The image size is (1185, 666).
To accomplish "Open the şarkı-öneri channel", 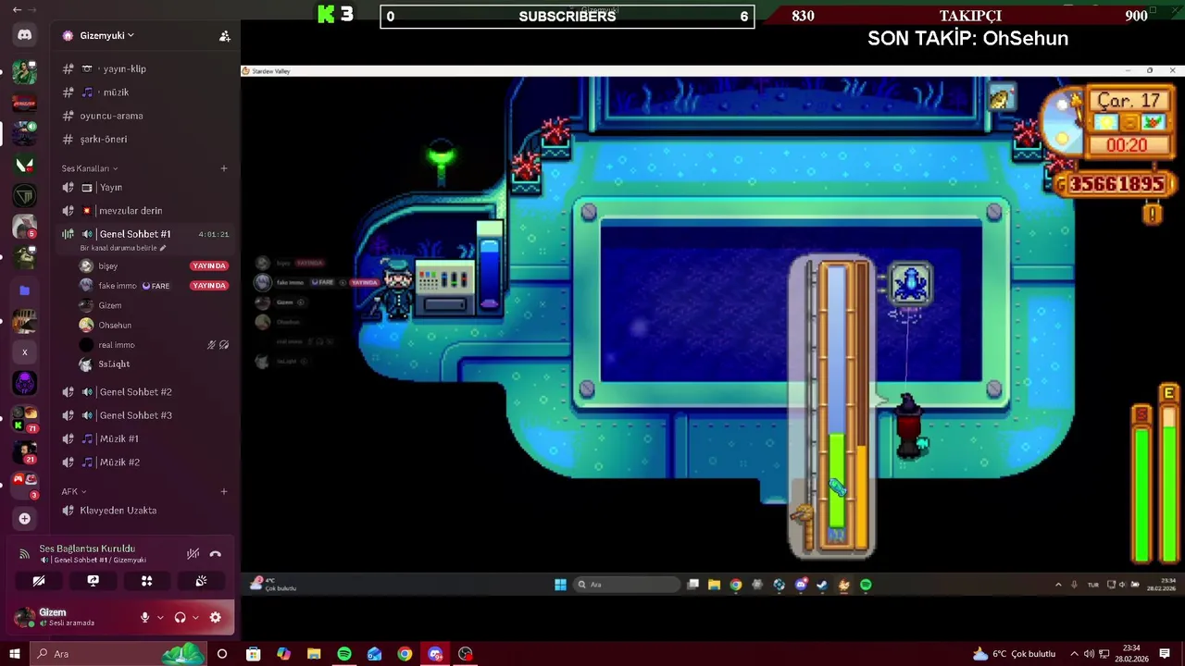I will click(x=143, y=139).
